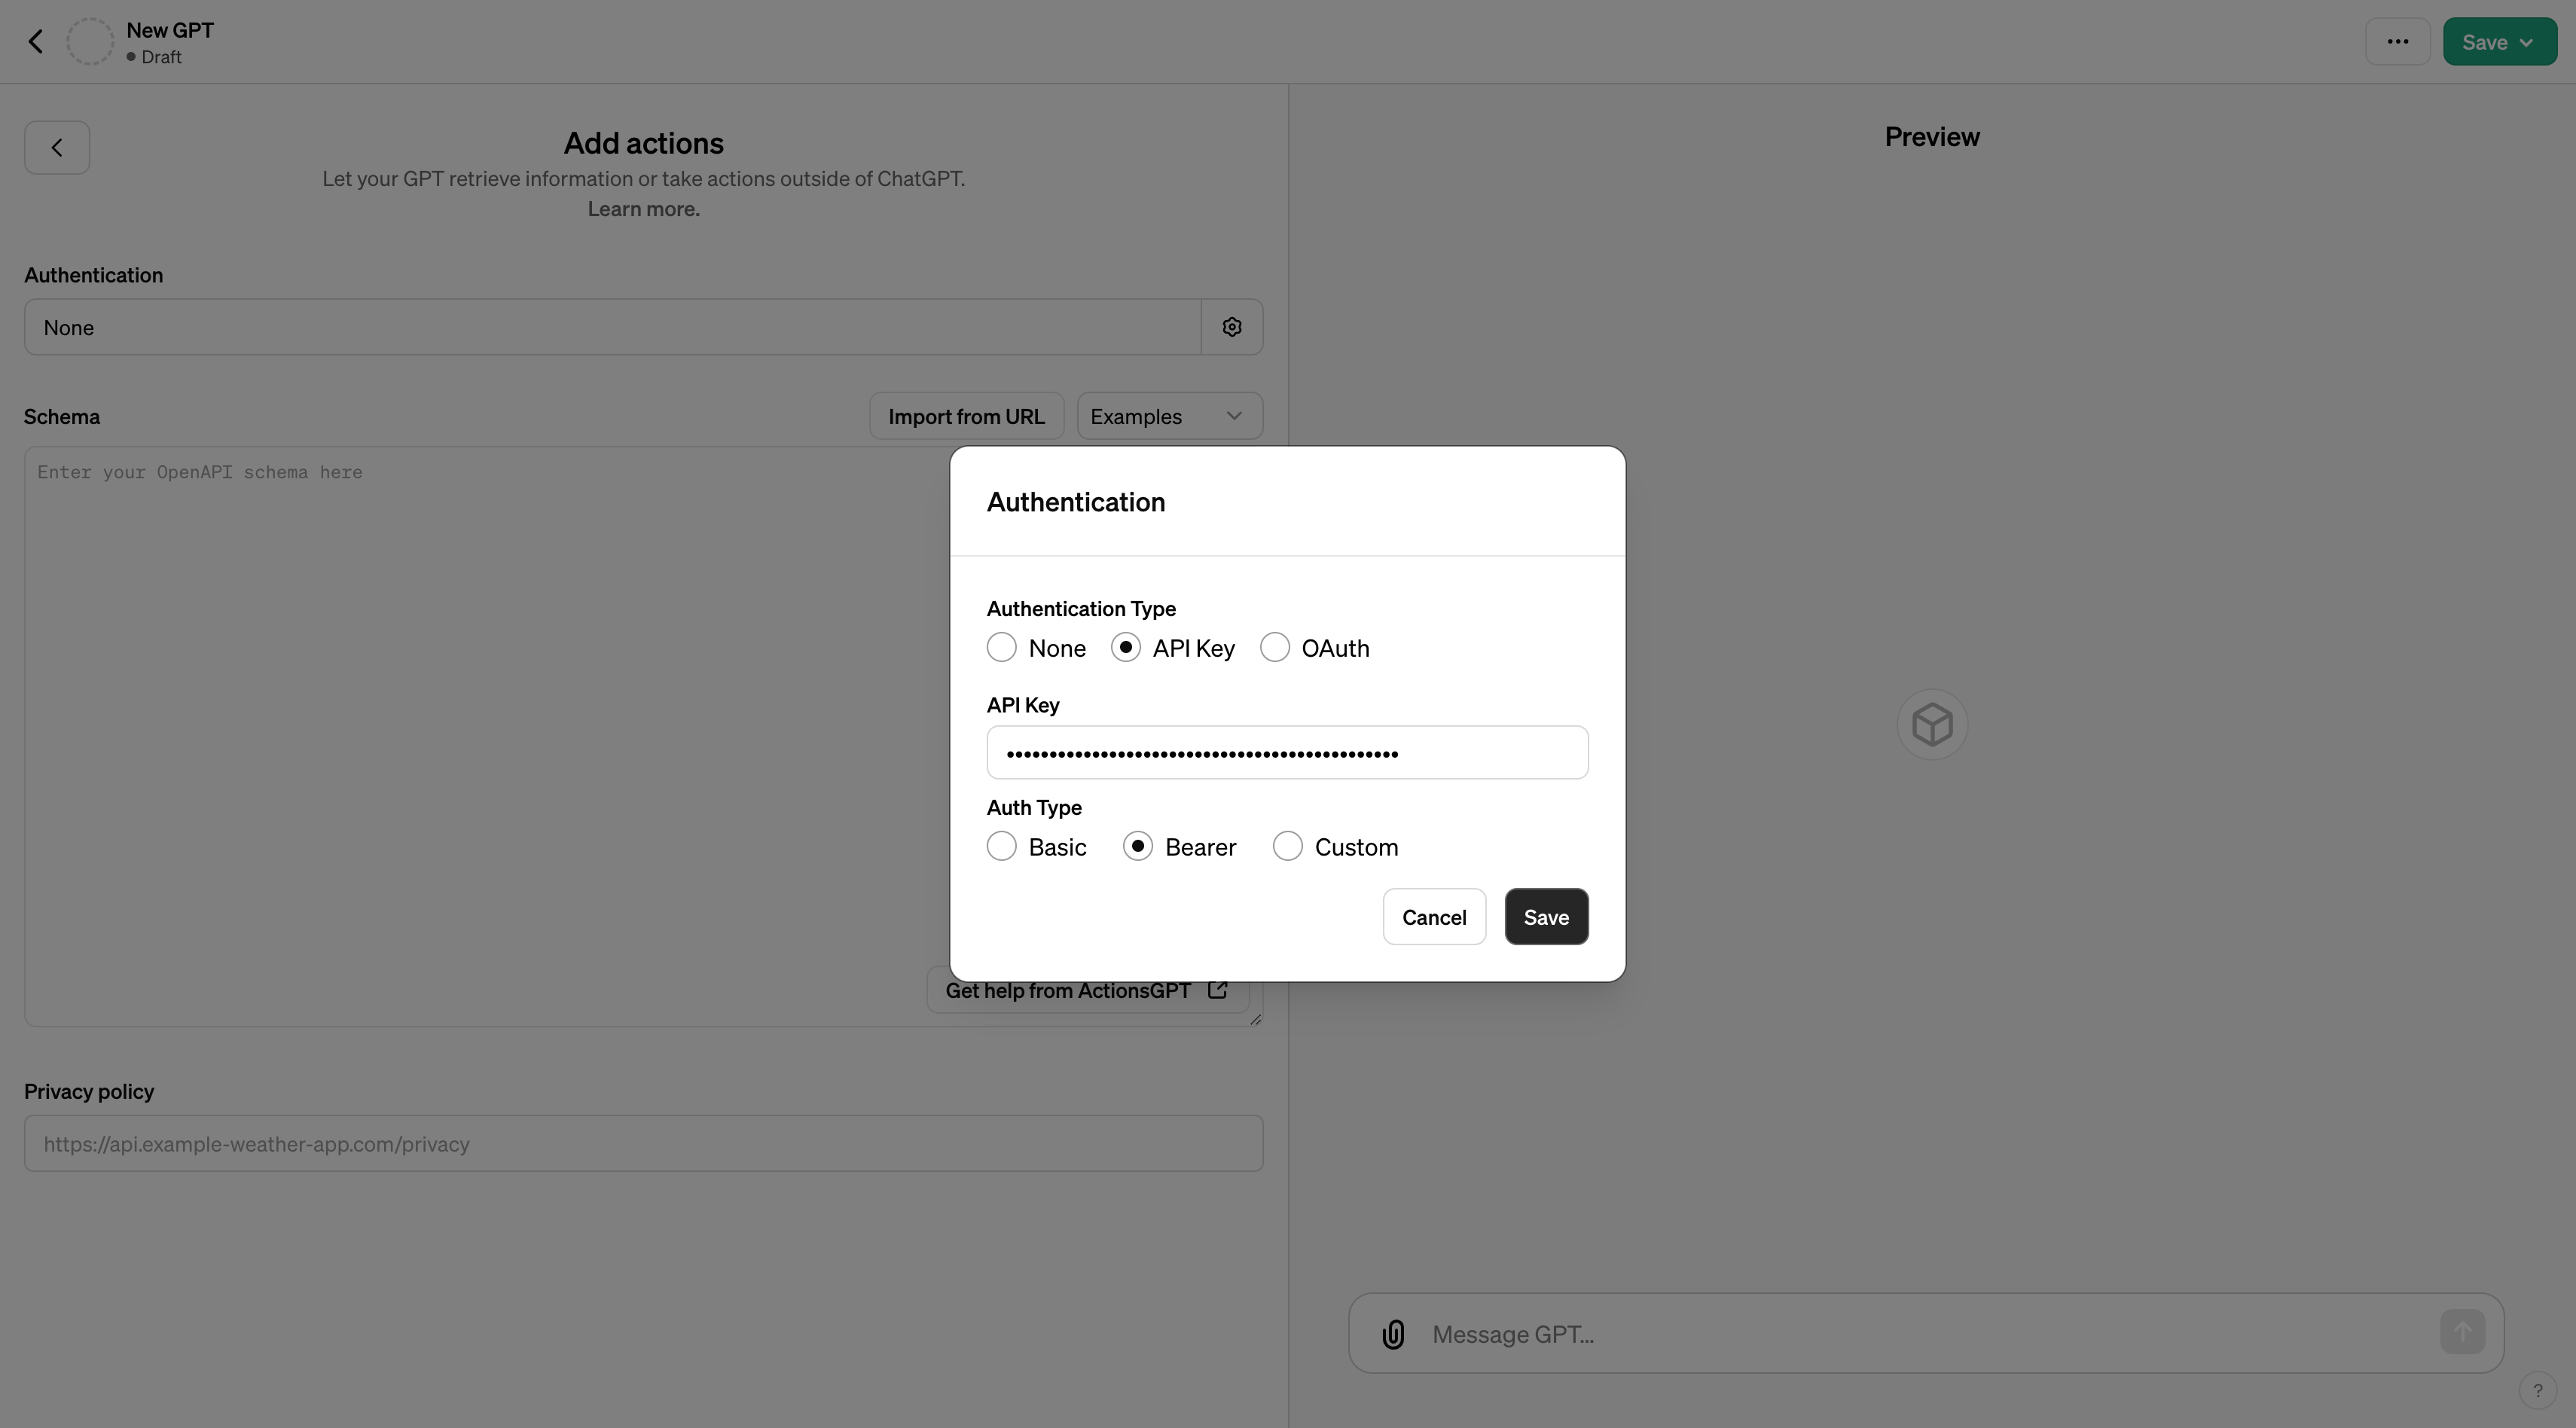This screenshot has width=2576, height=1428.
Task: Click the Cancel button in Authentication dialog
Action: click(1434, 917)
